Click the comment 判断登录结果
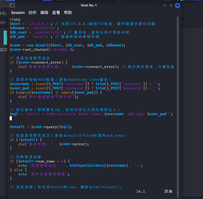 pyautogui.click(x=25, y=157)
